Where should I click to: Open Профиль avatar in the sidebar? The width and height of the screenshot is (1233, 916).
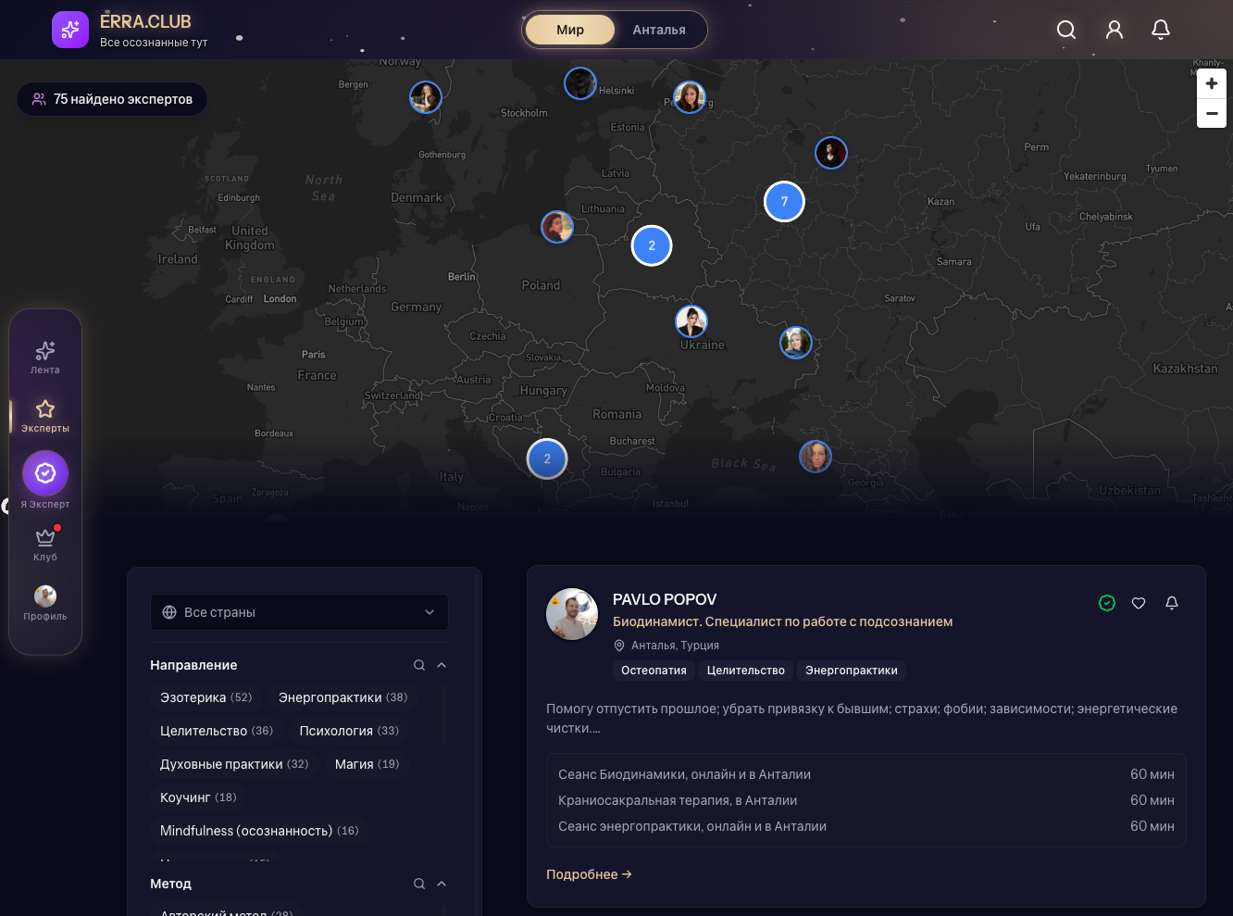tap(45, 603)
